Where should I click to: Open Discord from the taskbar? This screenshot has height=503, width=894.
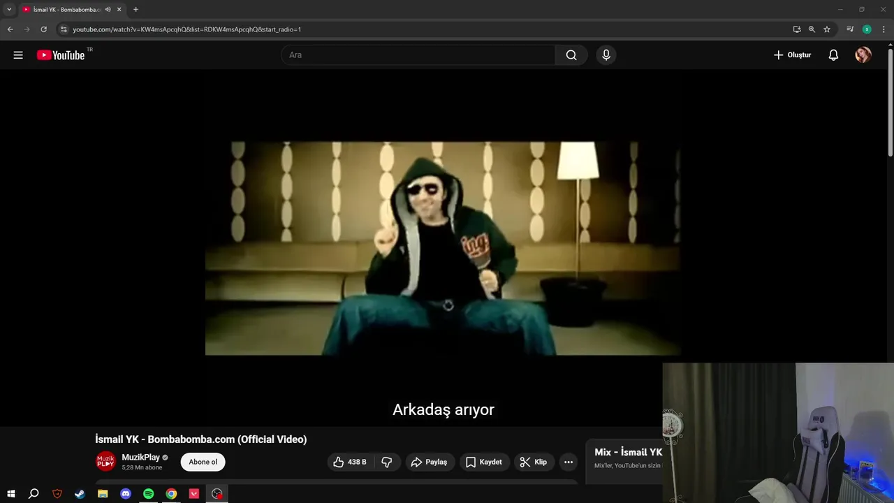point(126,494)
